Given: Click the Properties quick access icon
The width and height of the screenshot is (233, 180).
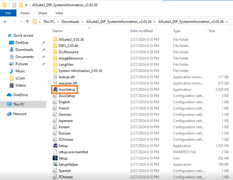Looking at the screenshot, I should pos(14,5).
